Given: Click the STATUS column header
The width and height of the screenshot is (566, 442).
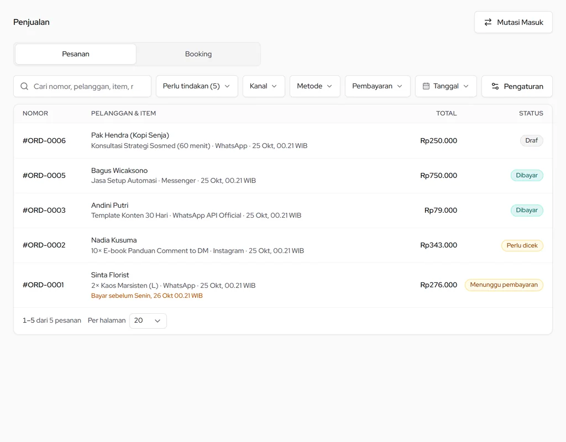Looking at the screenshot, I should click(531, 113).
